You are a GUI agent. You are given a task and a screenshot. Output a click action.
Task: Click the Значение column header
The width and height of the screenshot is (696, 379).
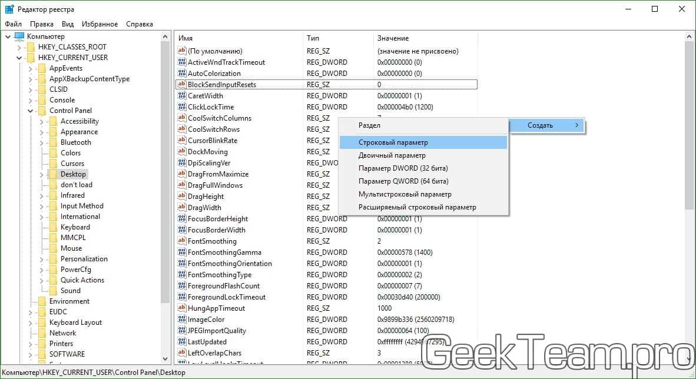pos(425,38)
